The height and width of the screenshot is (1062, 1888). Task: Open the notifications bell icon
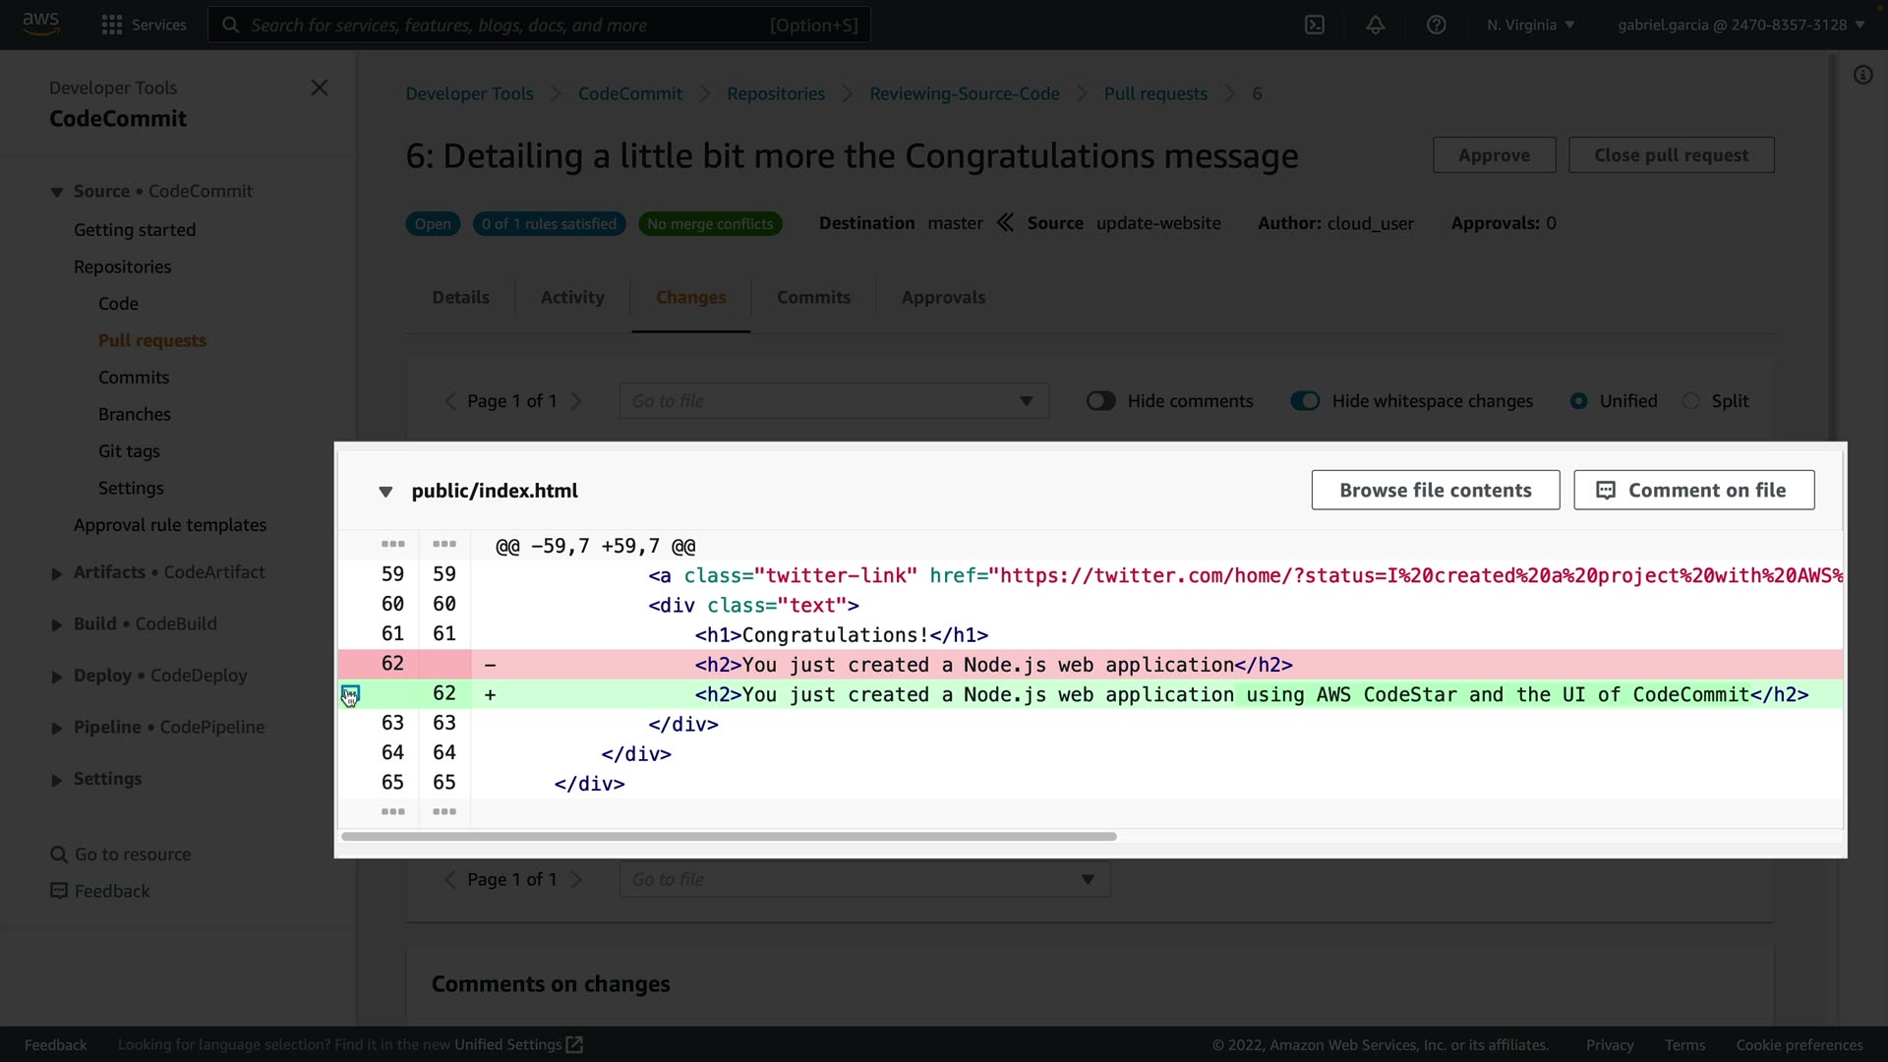tap(1376, 25)
